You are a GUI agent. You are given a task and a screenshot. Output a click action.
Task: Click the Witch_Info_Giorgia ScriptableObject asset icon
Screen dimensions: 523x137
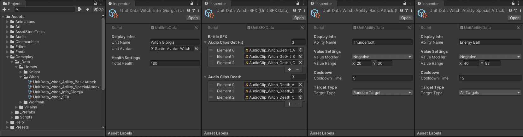(x=113, y=13)
